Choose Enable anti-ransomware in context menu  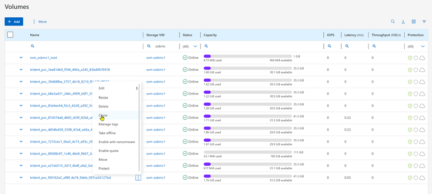pos(116,142)
